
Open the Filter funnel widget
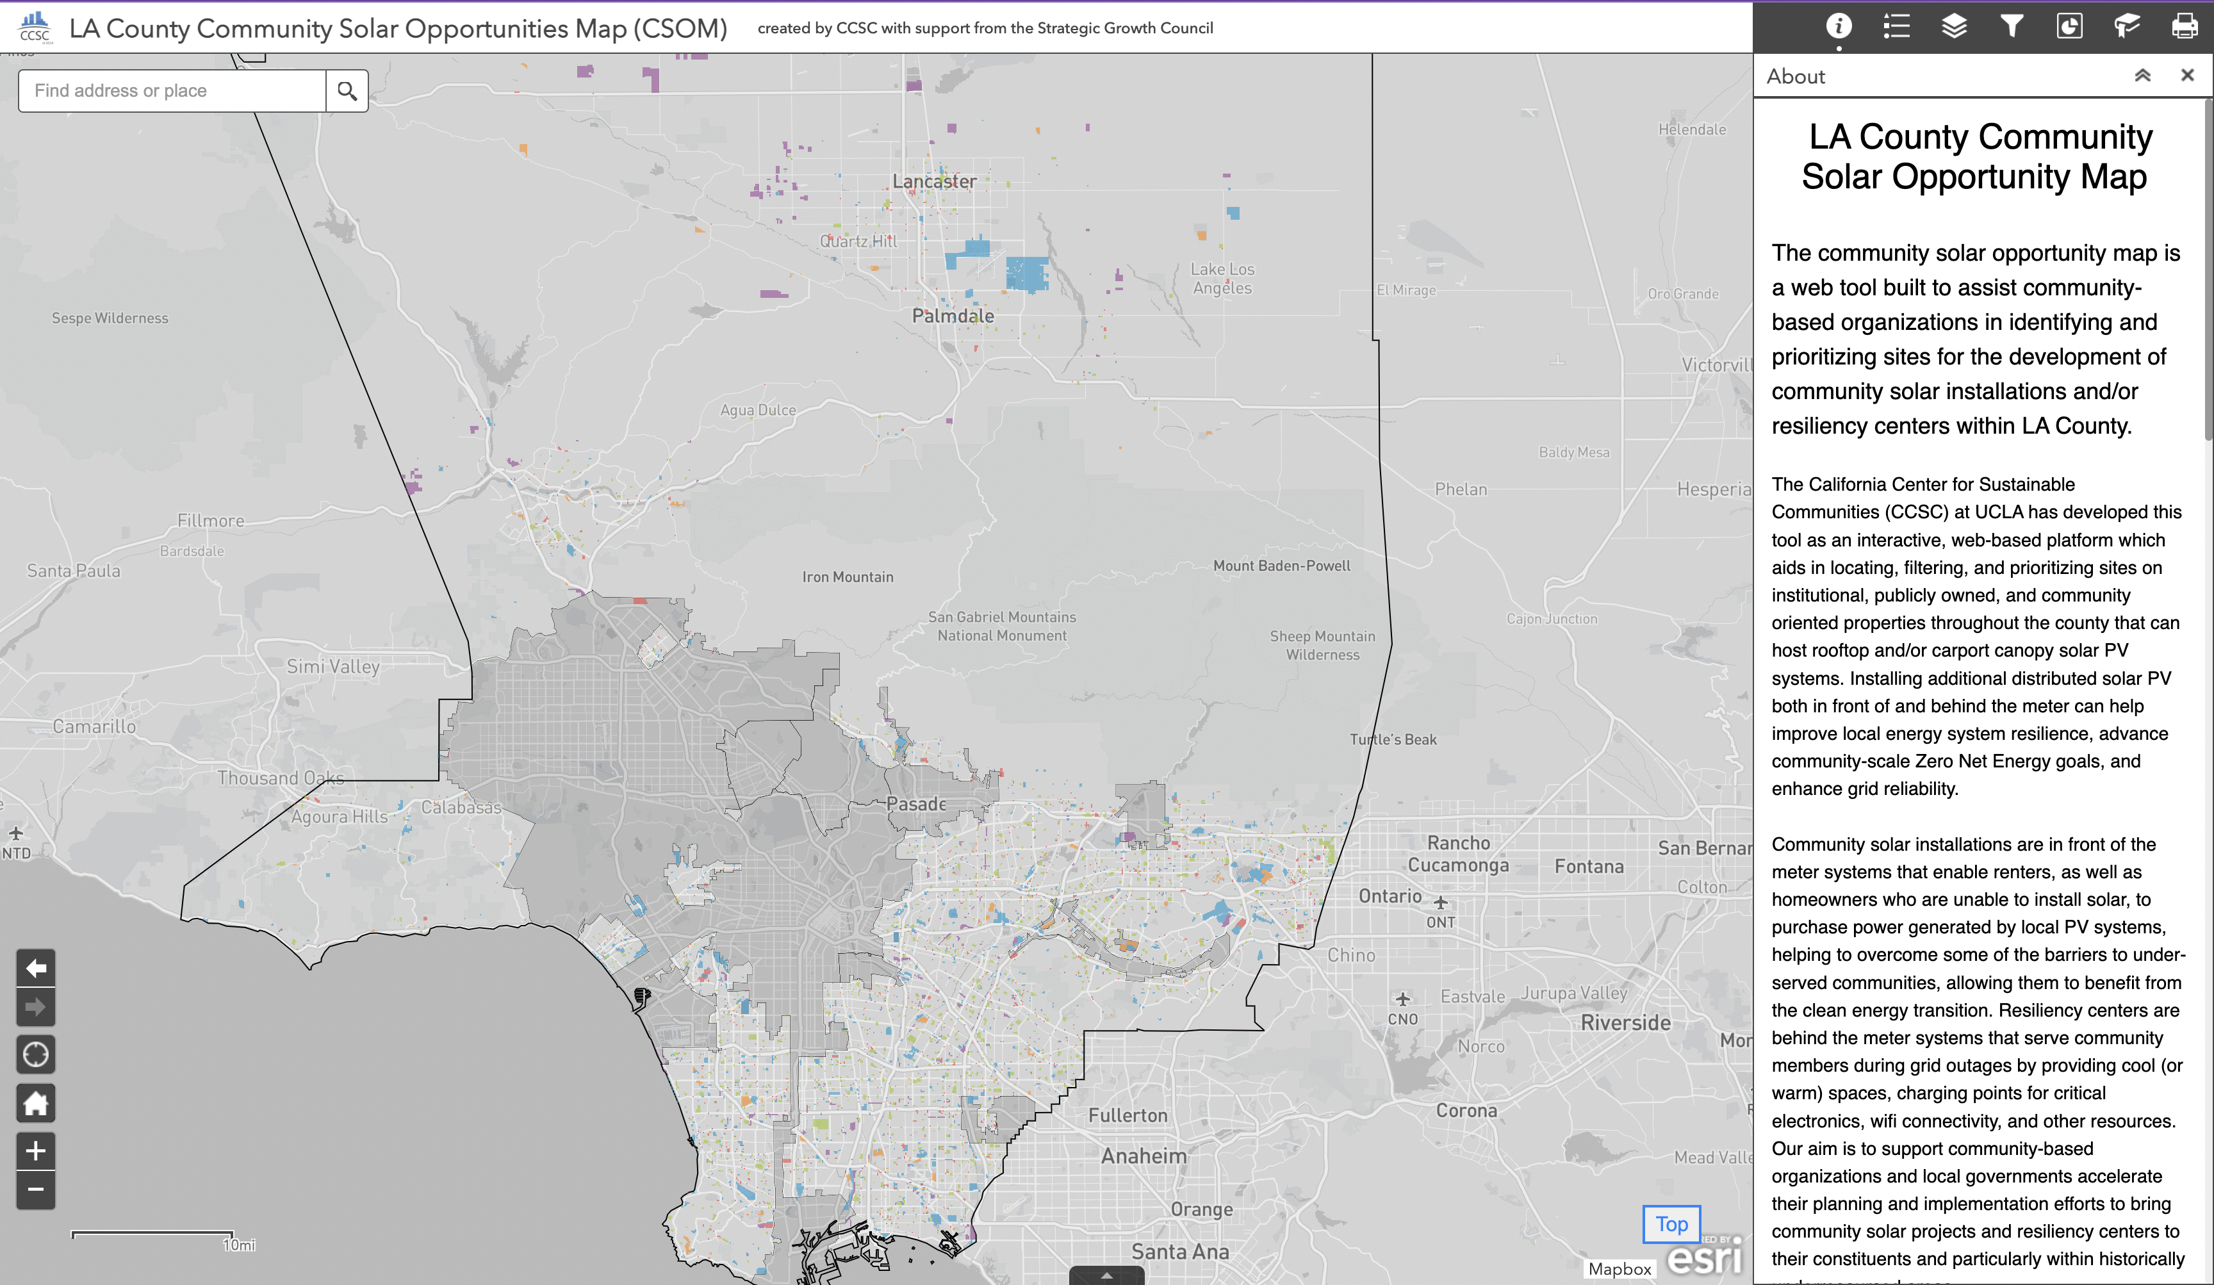[x=2012, y=26]
